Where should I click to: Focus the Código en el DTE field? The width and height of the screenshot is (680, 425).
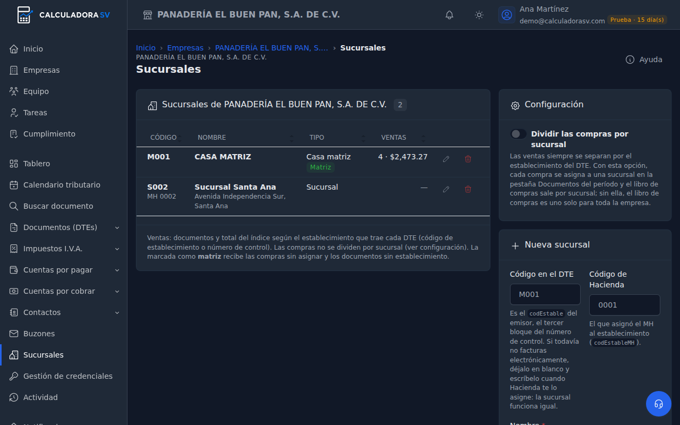(545, 294)
